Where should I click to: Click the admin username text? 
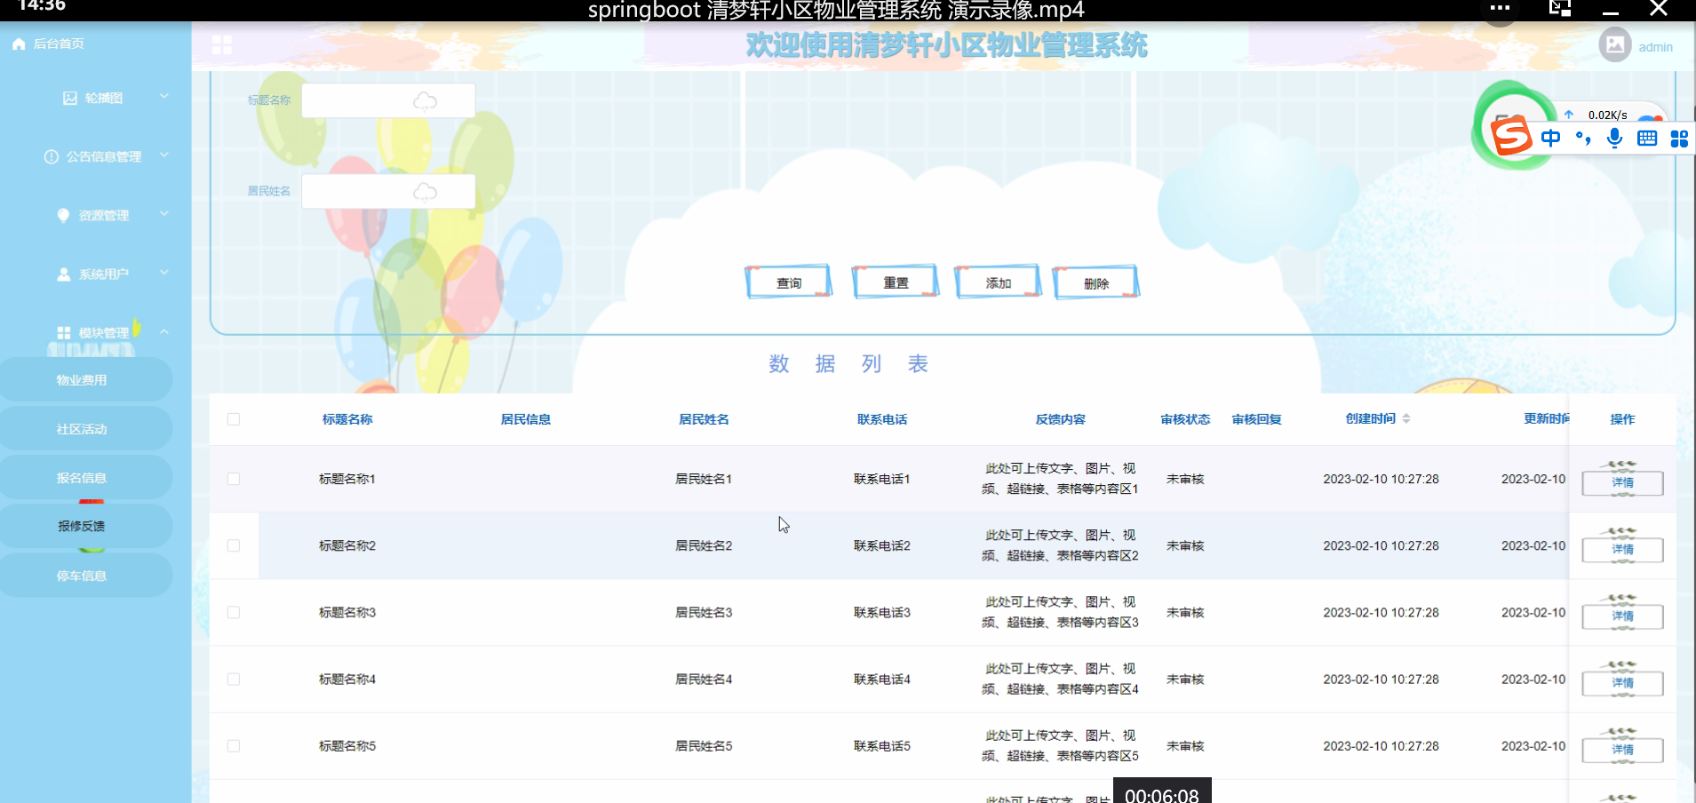[1655, 47]
